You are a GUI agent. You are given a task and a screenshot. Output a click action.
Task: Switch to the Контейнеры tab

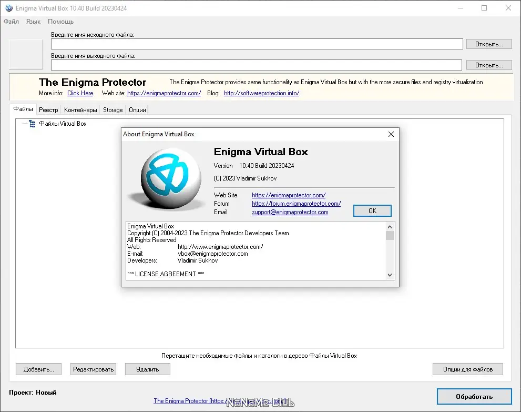click(80, 110)
